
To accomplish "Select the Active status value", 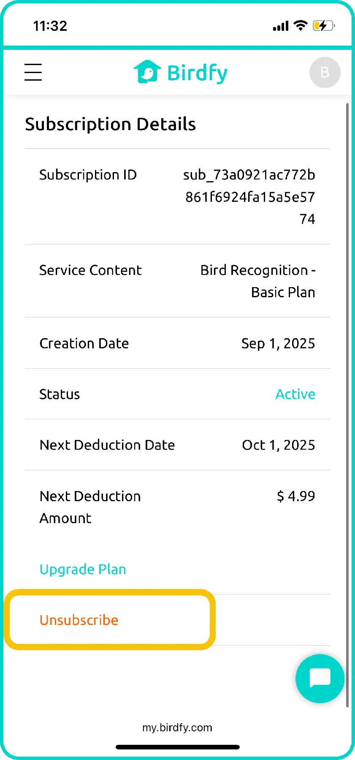I will 295,394.
